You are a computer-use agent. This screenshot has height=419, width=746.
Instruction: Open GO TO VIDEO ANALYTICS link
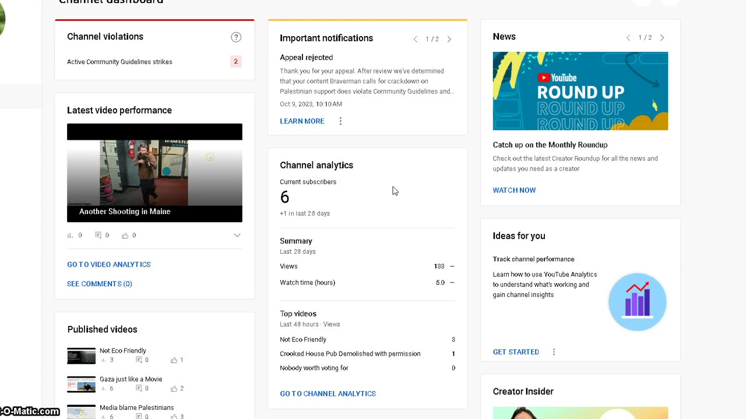[109, 265]
